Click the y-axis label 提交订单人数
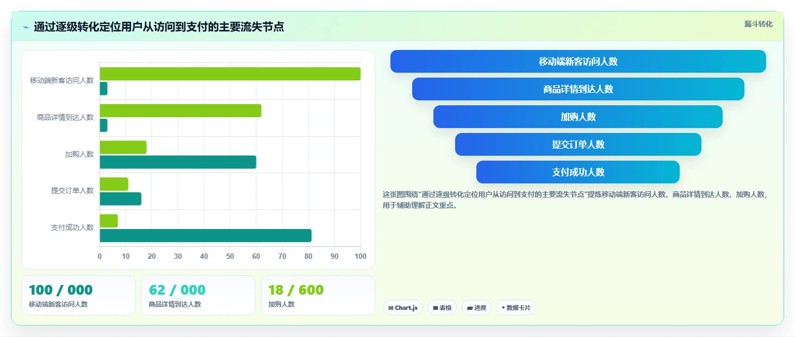Viewport: 795px width, 337px height. [72, 190]
